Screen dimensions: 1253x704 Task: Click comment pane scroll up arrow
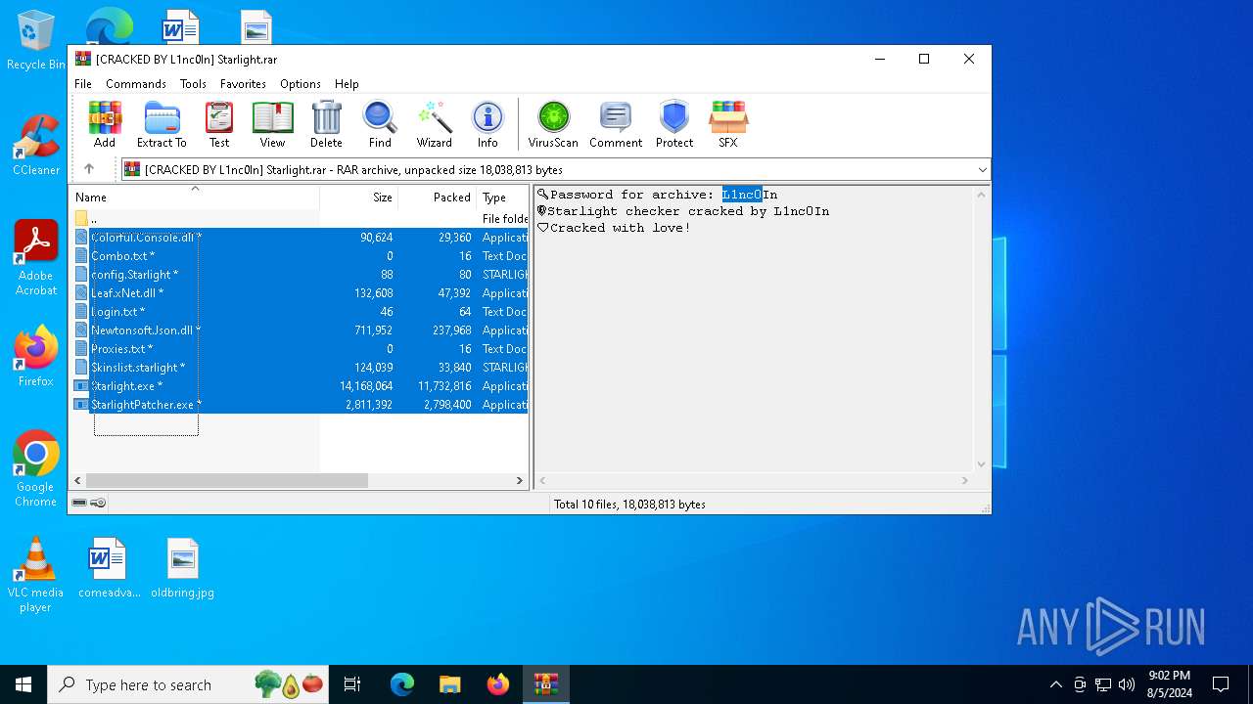982,194
